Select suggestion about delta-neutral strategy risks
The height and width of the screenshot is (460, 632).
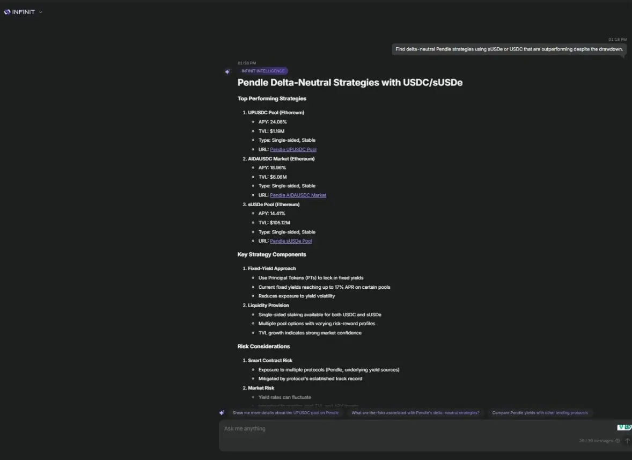pyautogui.click(x=415, y=413)
